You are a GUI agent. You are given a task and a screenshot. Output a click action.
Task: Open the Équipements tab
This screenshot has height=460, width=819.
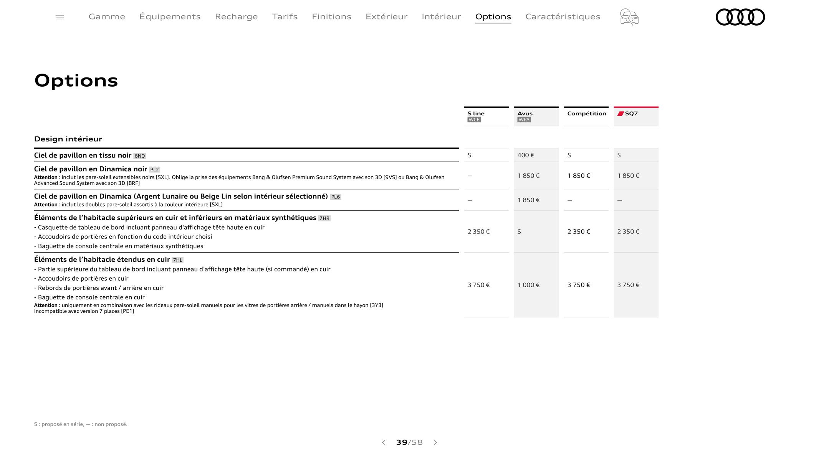tap(170, 16)
